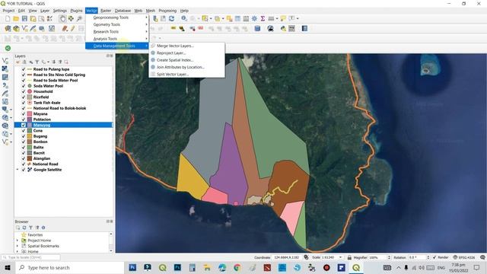The width and height of the screenshot is (487, 274).
Task: Open the Processing menu
Action: 167,11
